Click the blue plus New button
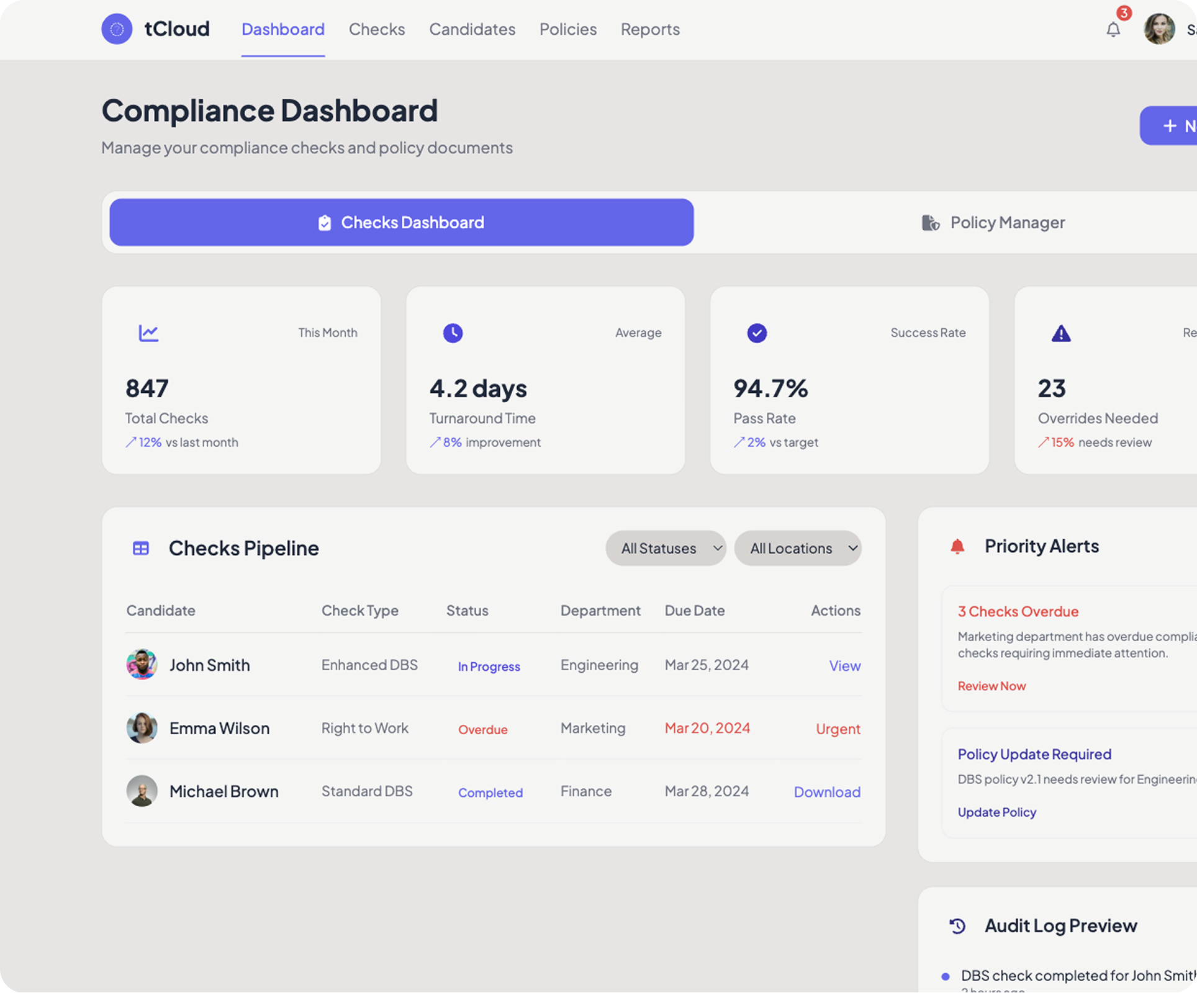The height and width of the screenshot is (993, 1197). [x=1168, y=126]
